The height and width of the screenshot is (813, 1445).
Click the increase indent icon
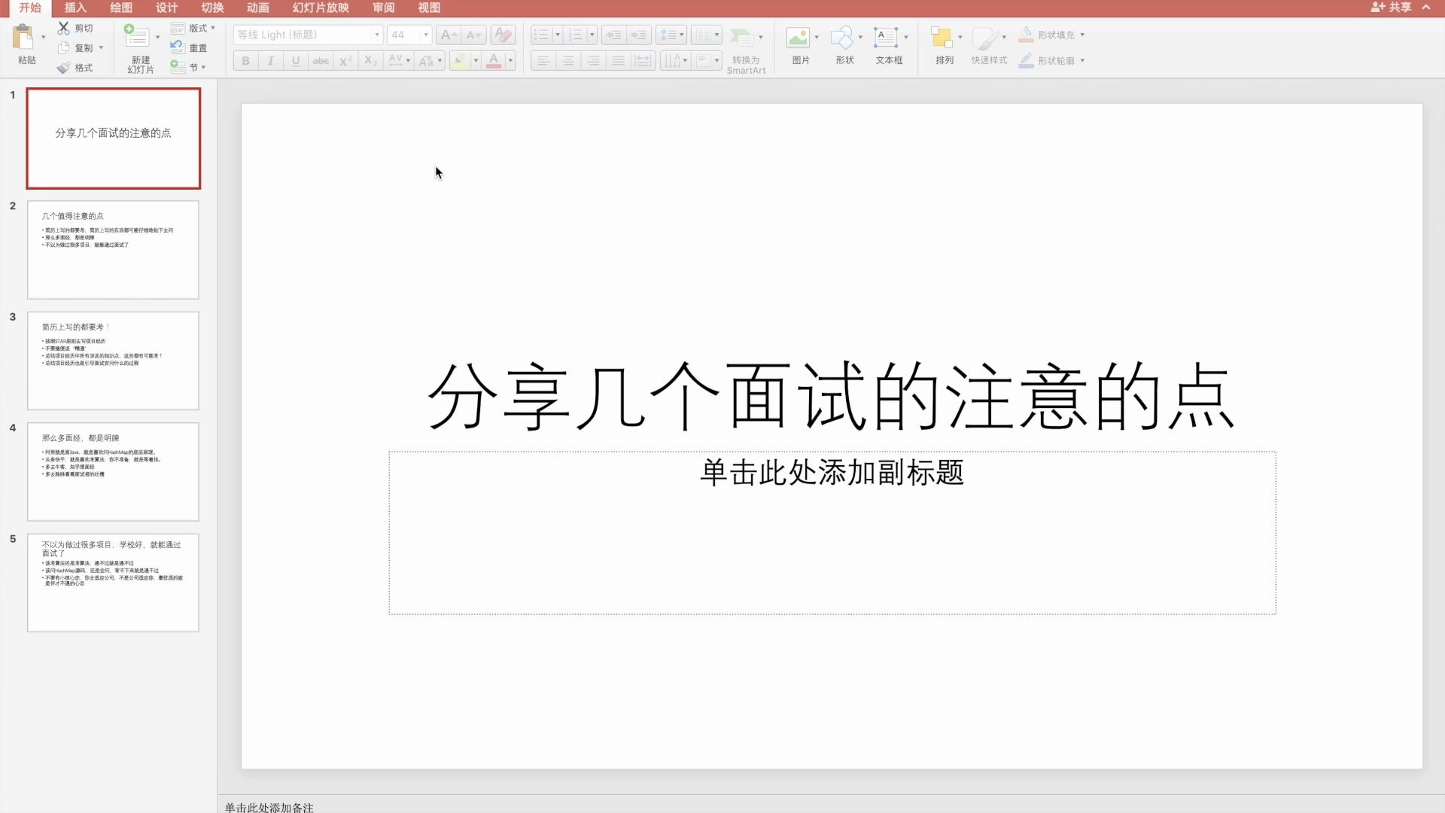click(639, 35)
